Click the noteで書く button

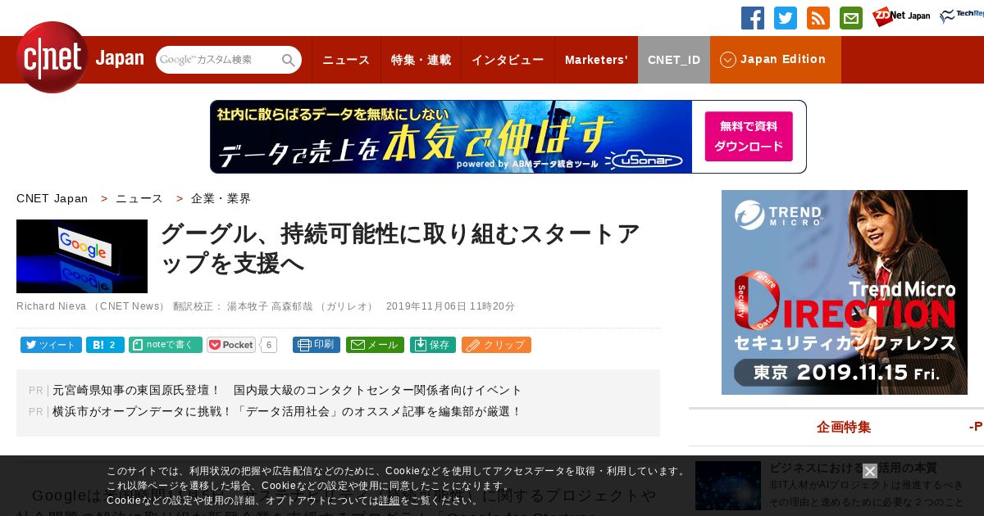[166, 345]
